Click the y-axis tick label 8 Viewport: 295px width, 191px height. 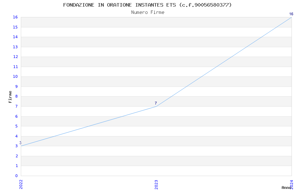pos(17,96)
